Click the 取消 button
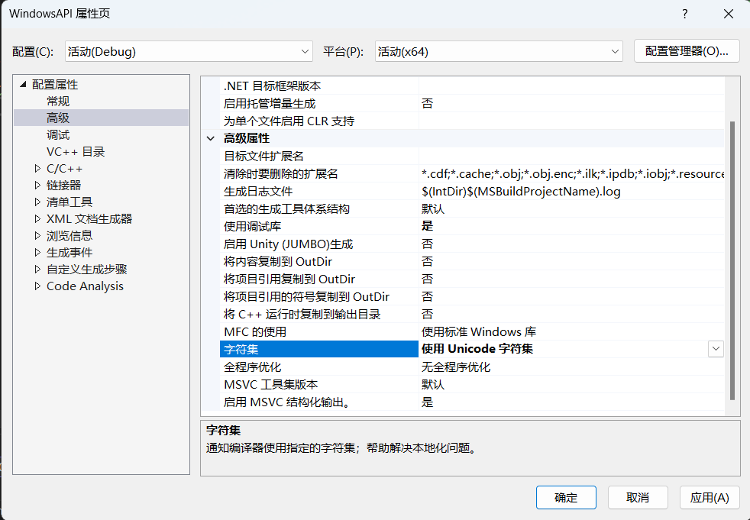Screen dimensions: 750x520 point(638,498)
